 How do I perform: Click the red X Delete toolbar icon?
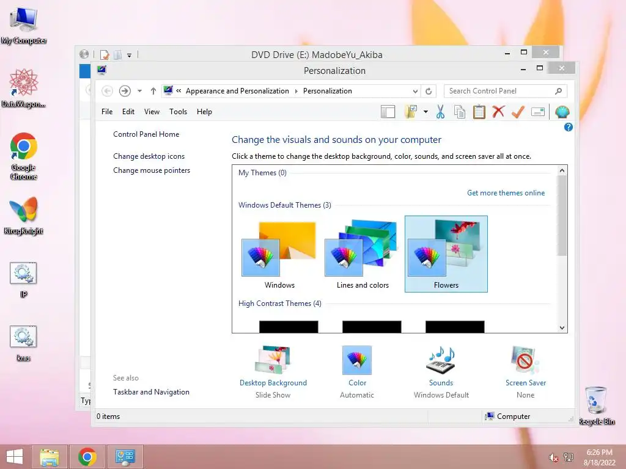(x=498, y=112)
